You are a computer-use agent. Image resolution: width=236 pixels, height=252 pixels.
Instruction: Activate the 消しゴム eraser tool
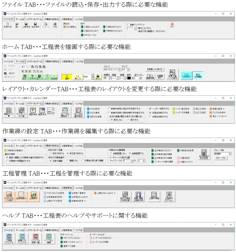click(x=98, y=77)
